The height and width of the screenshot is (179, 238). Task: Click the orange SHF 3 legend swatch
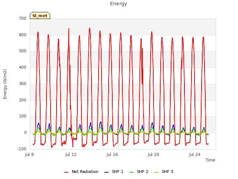156,172
